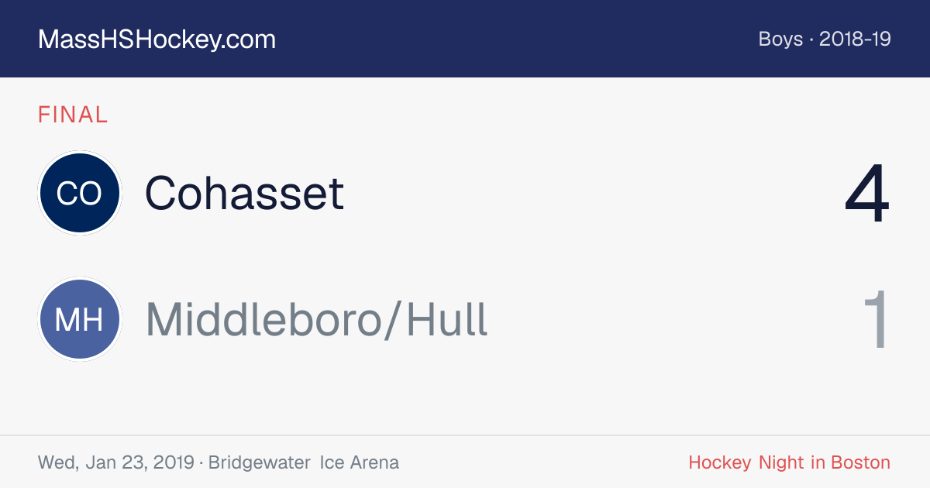Open the Bridgewater Ice Arena venue text

point(304,462)
